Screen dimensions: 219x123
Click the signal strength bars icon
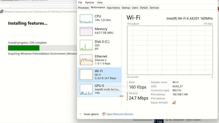(174, 102)
